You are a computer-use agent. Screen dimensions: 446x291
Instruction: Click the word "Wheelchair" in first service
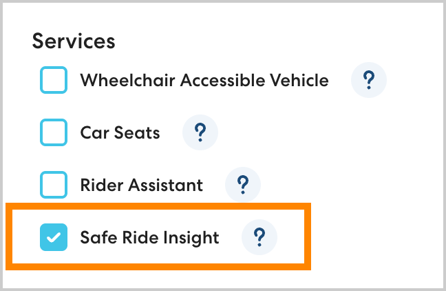127,81
